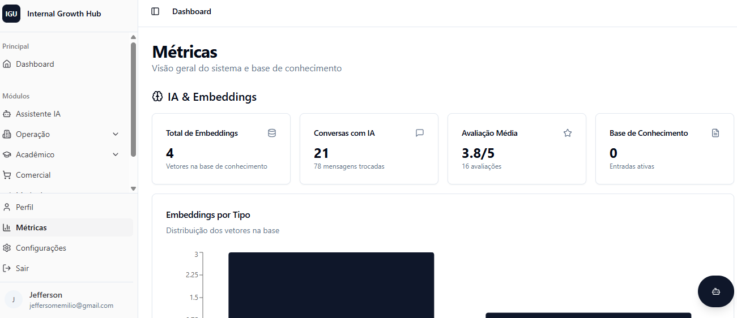Open Configurações settings
Image resolution: width=737 pixels, height=318 pixels.
pos(40,248)
